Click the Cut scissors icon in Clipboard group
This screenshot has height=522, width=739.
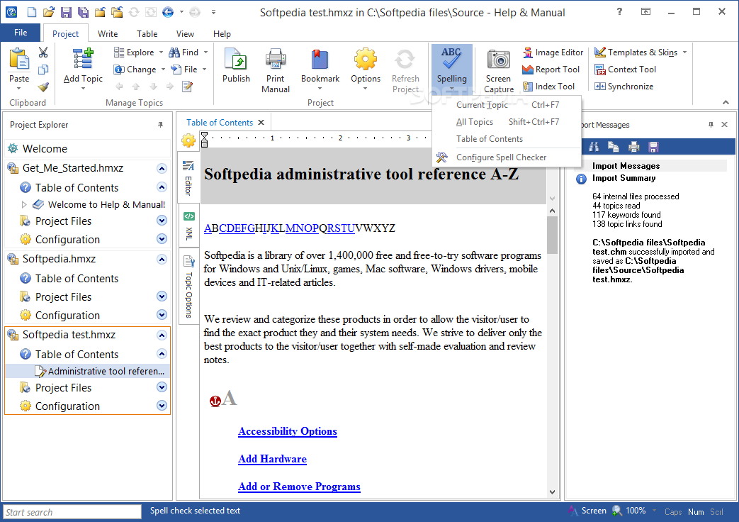[x=43, y=52]
